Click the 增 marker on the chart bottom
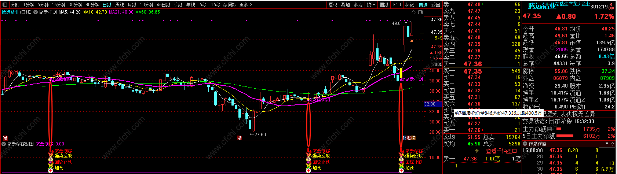This screenshot has height=174, width=617. tap(239, 138)
